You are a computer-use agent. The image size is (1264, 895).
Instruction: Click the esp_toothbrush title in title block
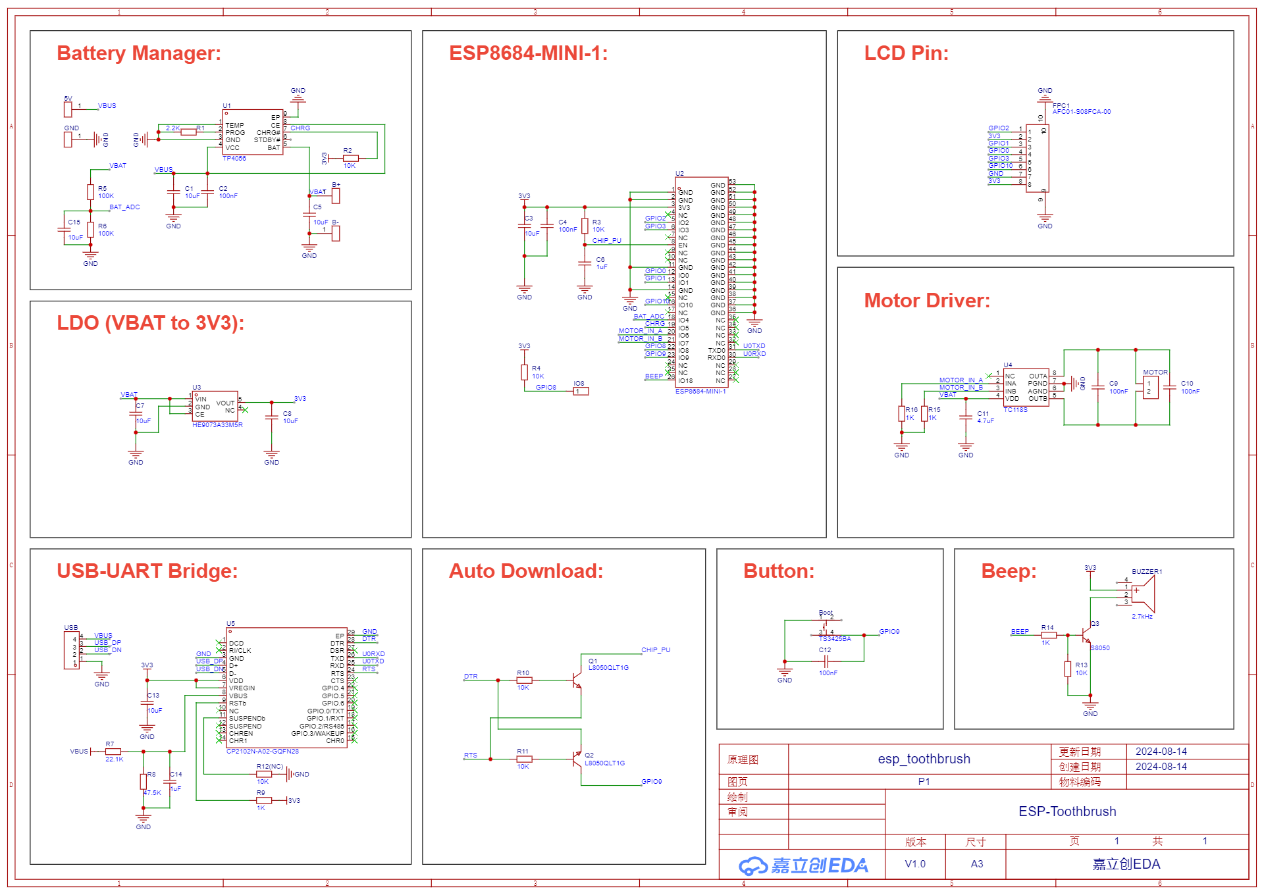point(924,759)
